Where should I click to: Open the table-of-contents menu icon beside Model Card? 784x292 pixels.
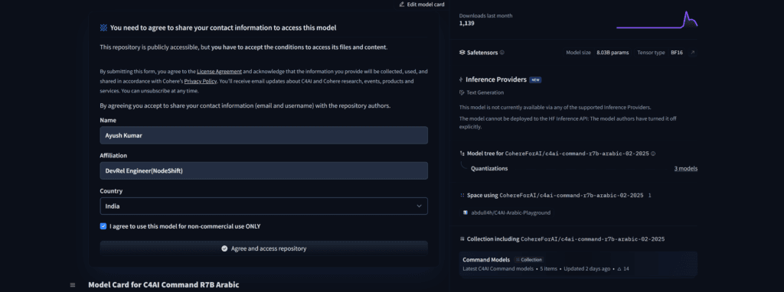click(73, 285)
